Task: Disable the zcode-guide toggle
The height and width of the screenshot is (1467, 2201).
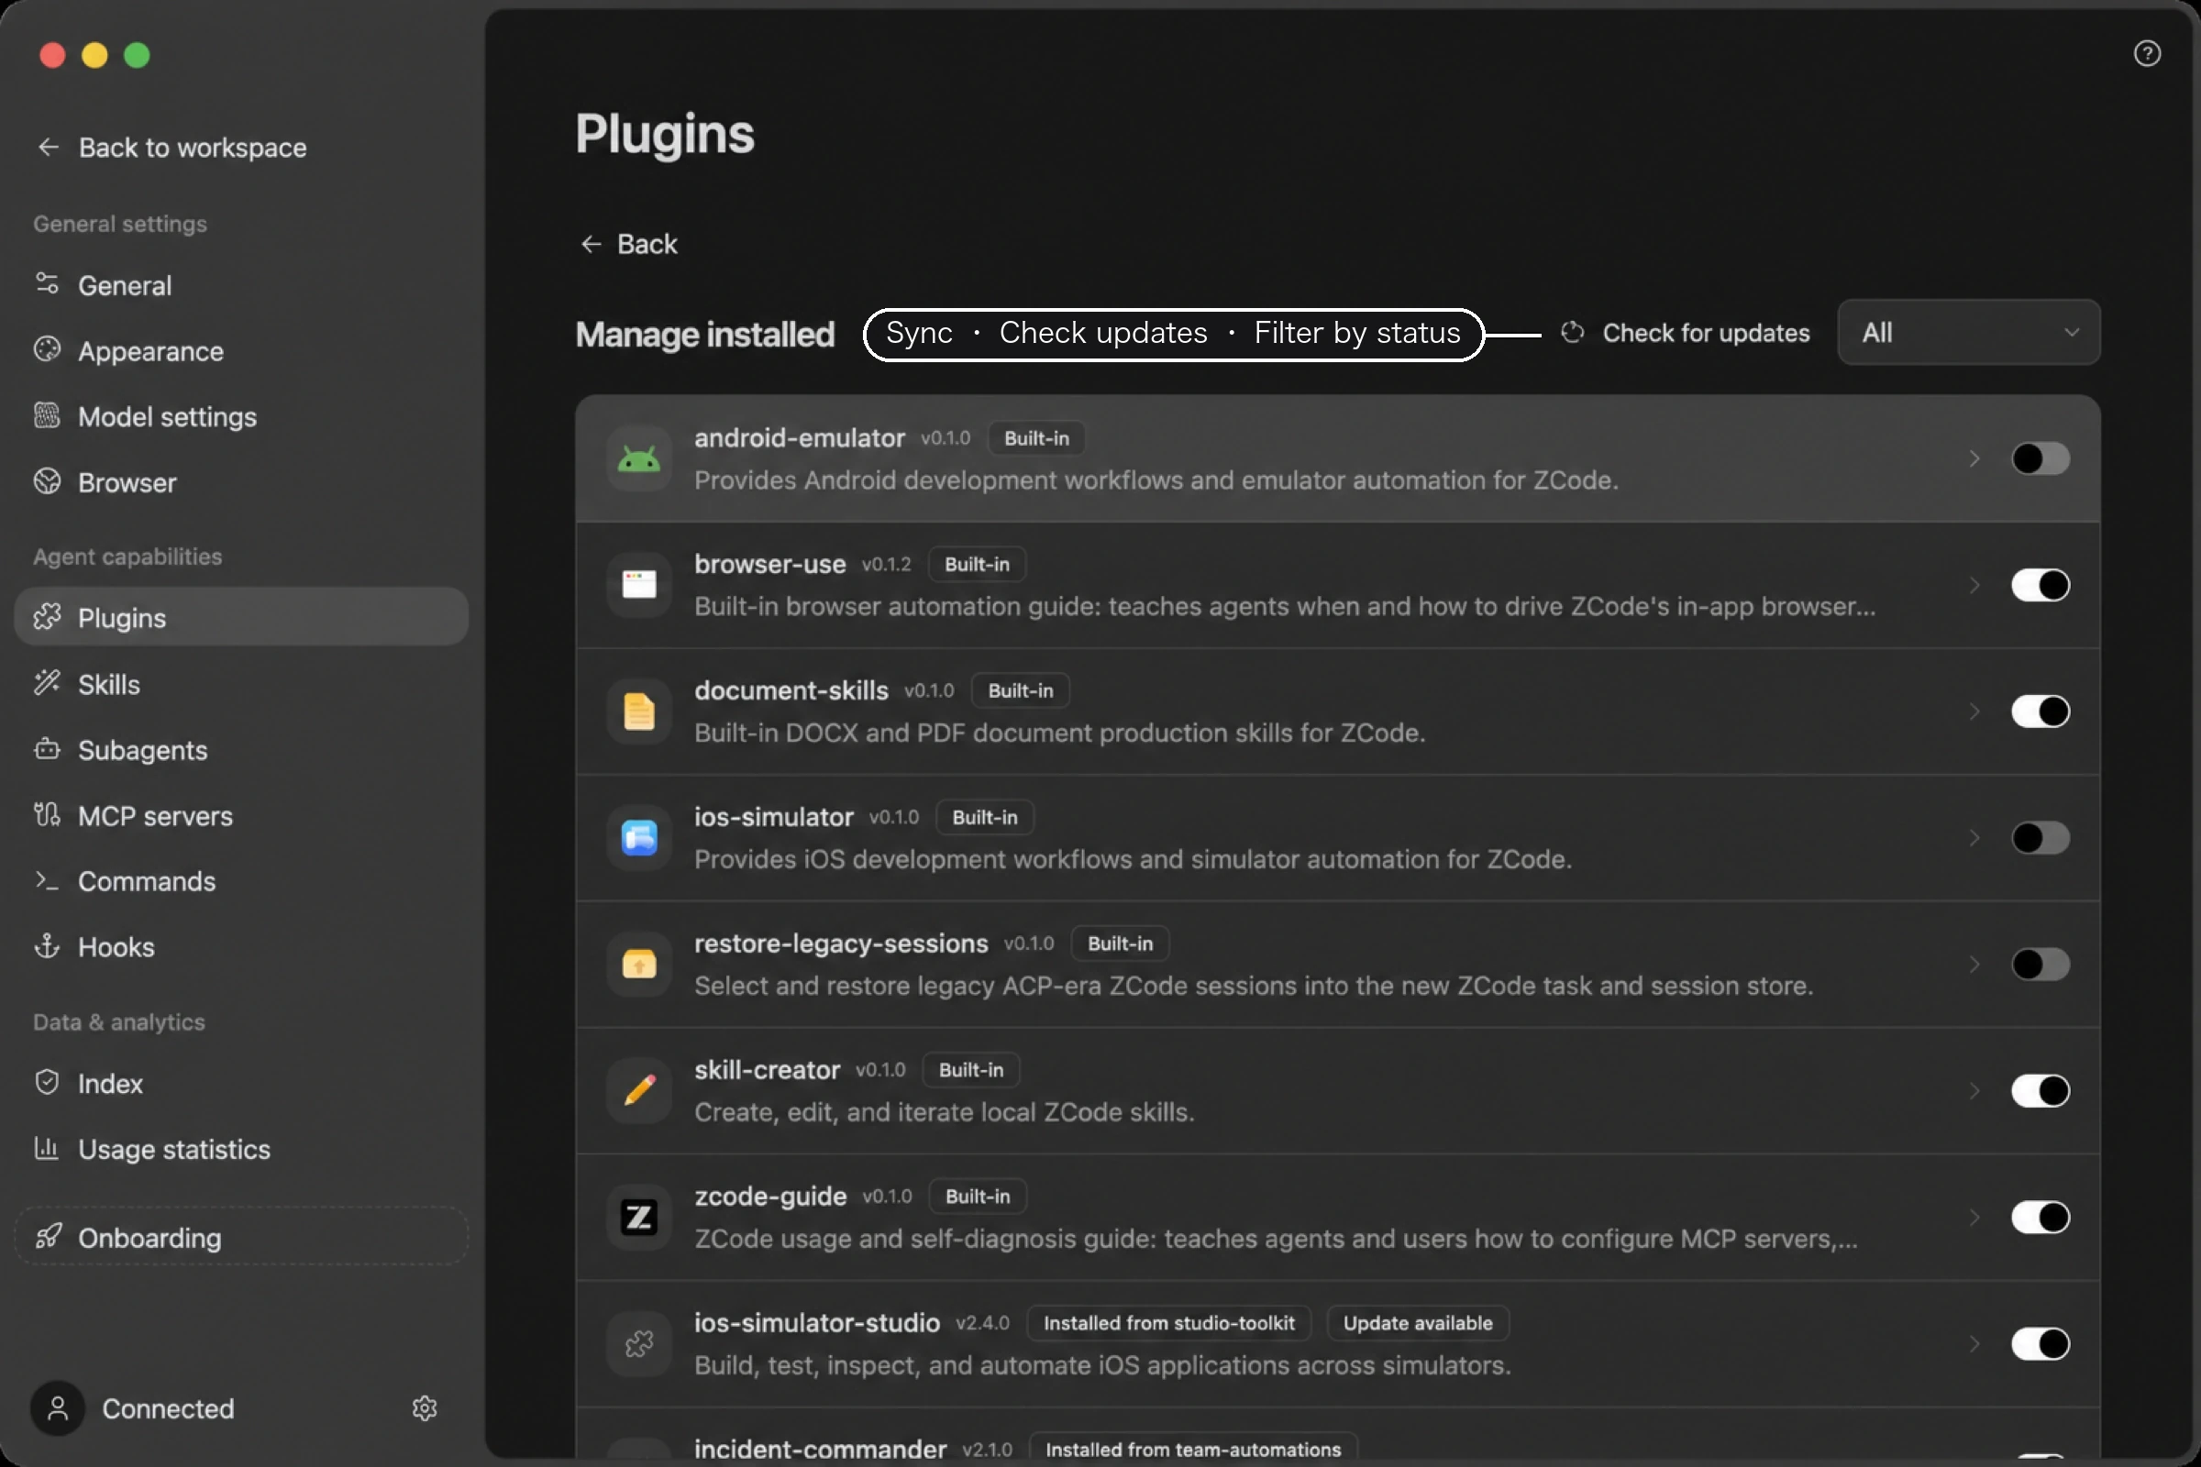Action: tap(2040, 1217)
